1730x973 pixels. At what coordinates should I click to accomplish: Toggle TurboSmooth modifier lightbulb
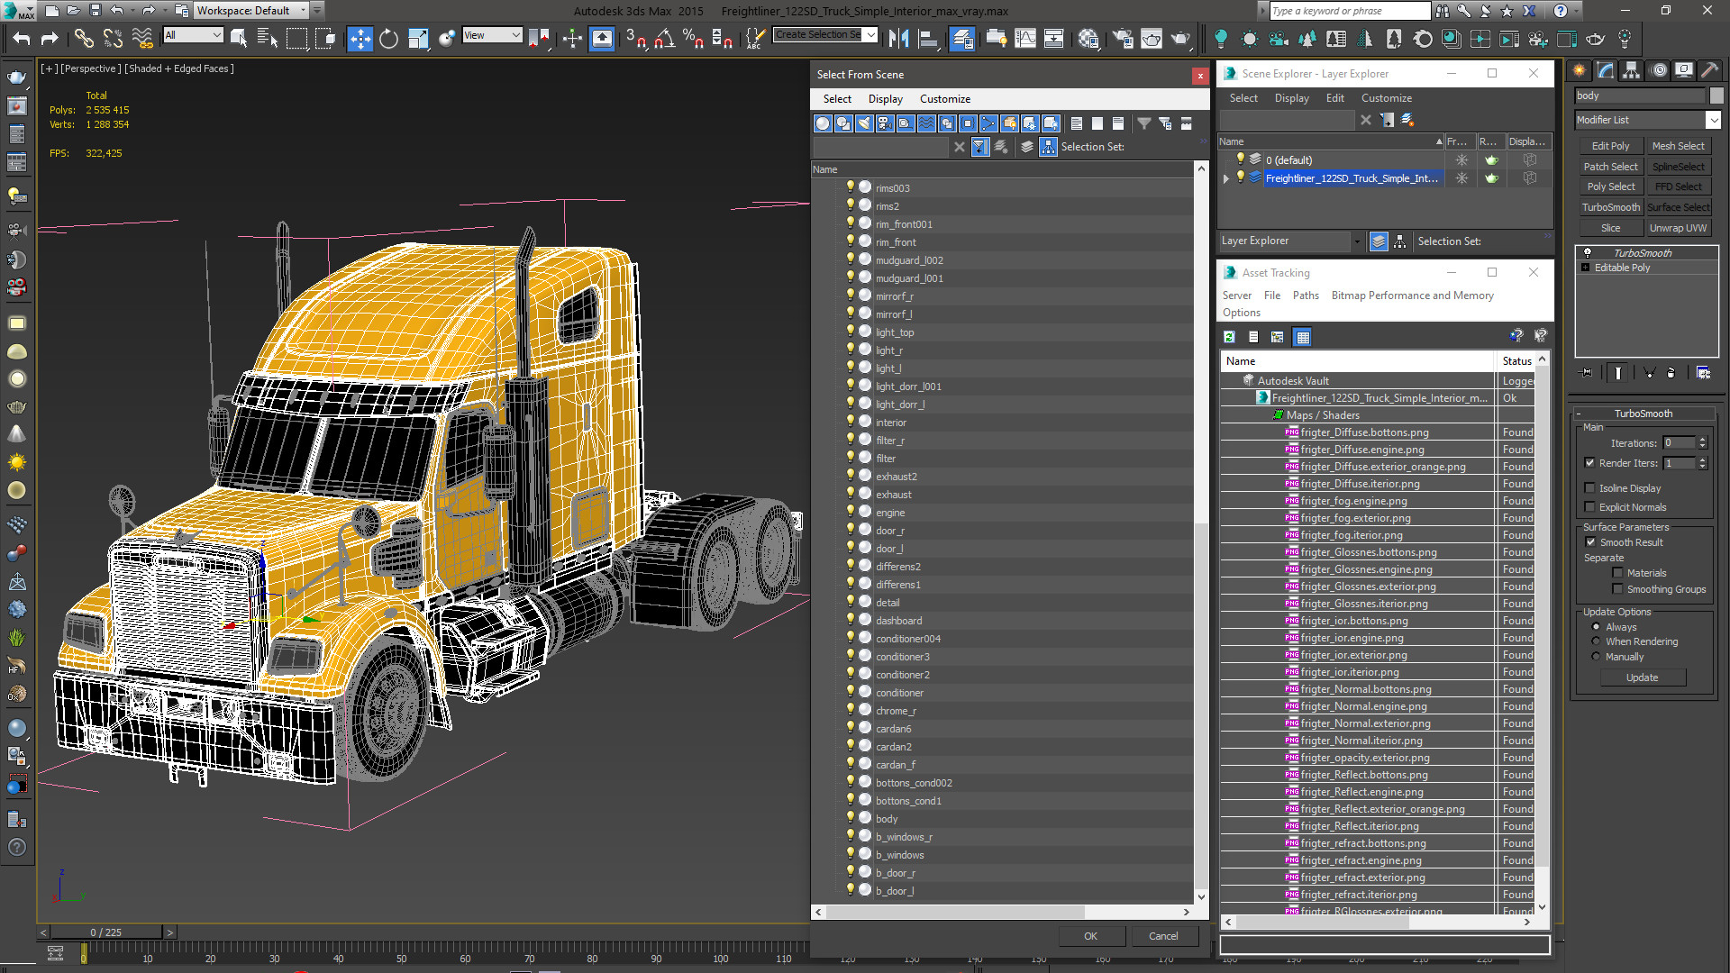1588,253
